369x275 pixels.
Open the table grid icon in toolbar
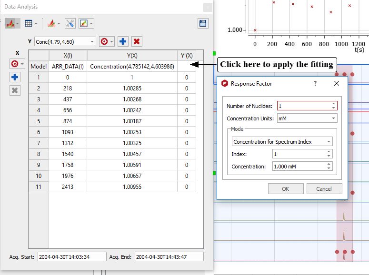29,23
